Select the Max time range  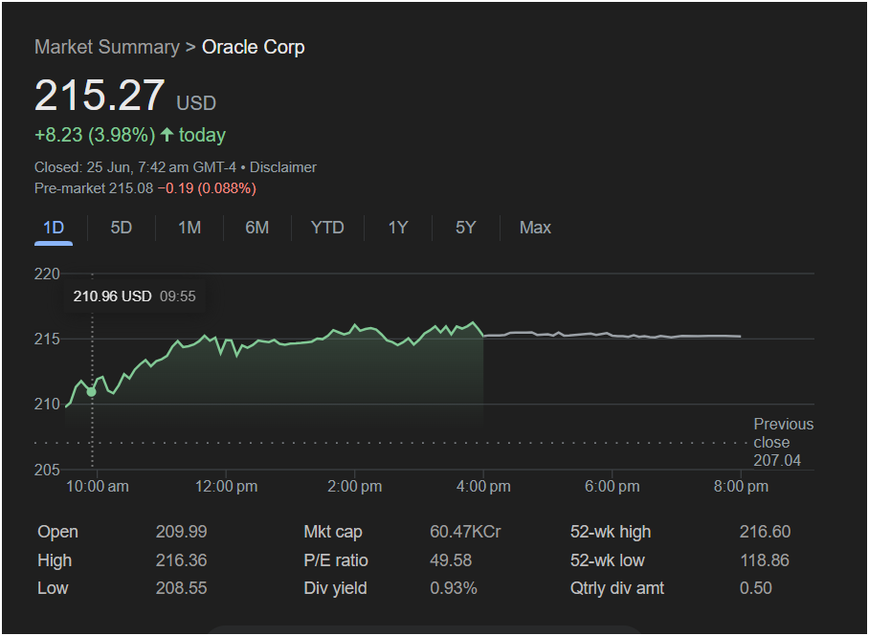point(535,228)
